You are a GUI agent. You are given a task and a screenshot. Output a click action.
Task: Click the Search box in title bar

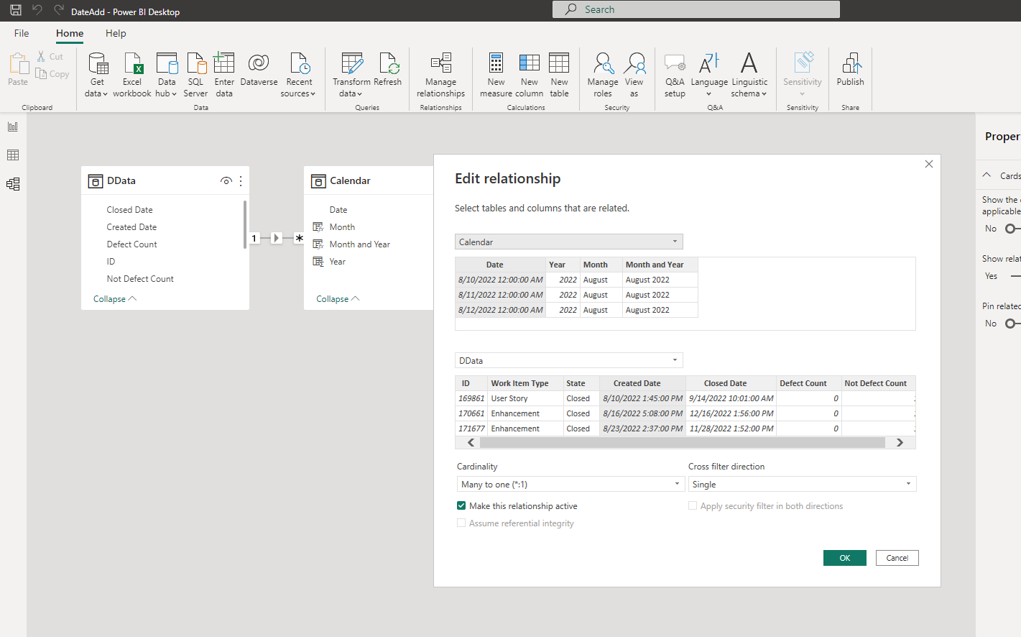pyautogui.click(x=696, y=9)
